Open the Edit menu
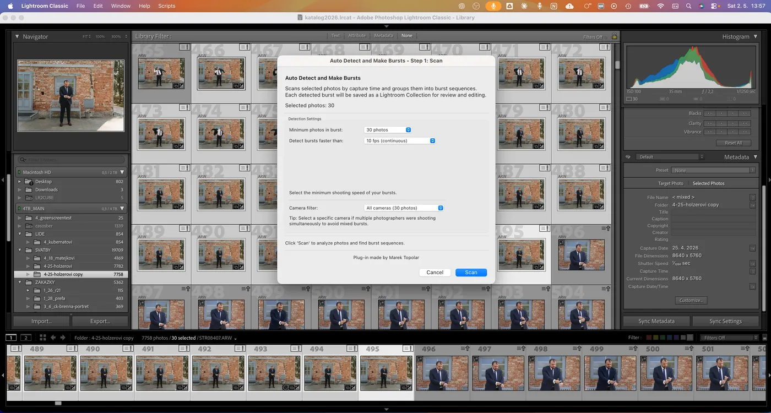This screenshot has height=413, width=771. pyautogui.click(x=98, y=6)
